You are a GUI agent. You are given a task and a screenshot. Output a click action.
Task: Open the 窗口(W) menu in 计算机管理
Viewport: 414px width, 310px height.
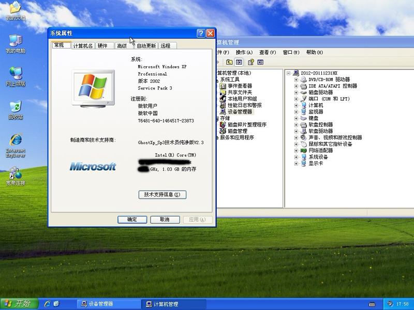tap(291, 52)
